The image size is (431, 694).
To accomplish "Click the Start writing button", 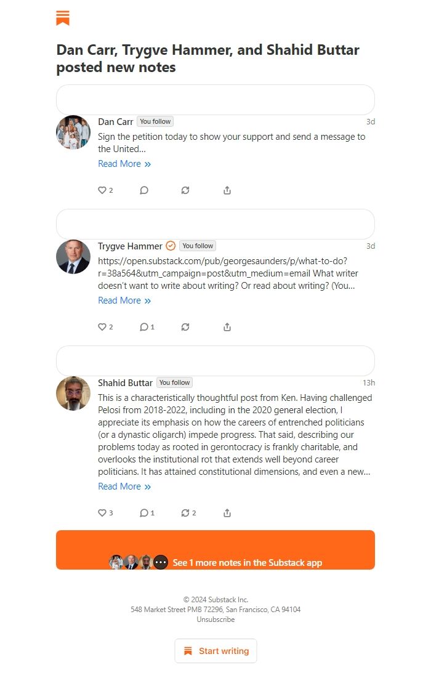I will pos(216,651).
